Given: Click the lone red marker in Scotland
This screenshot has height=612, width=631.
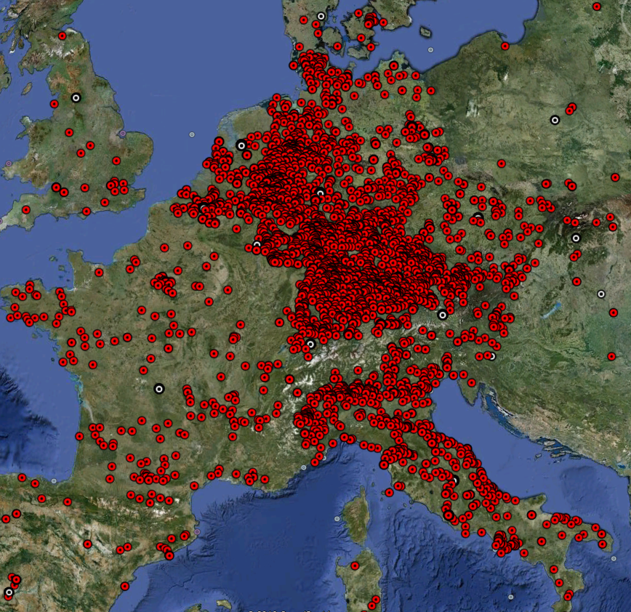Looking at the screenshot, I should coord(62,36).
